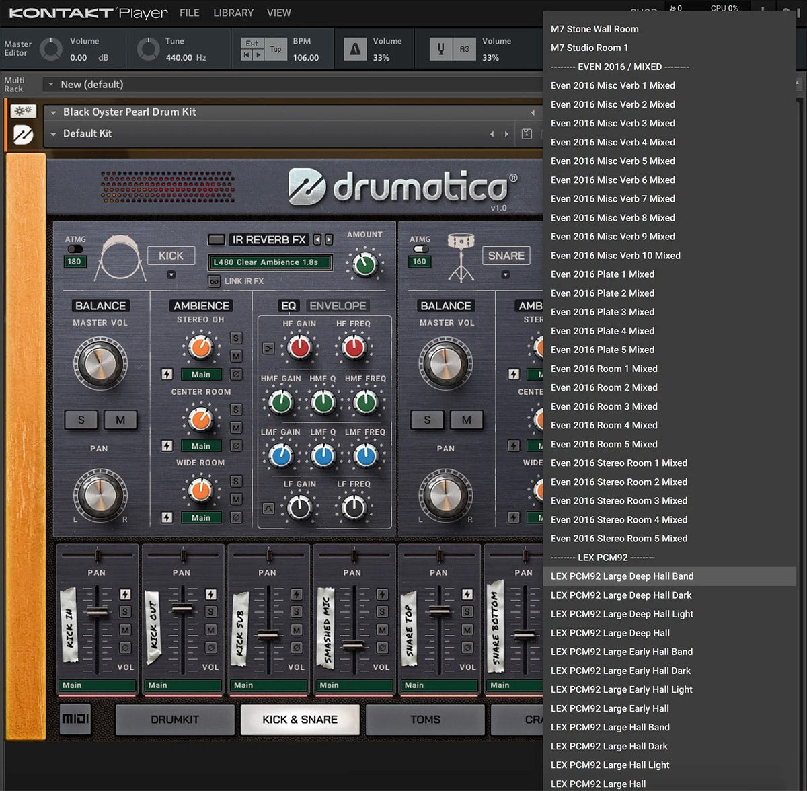Select previous IR Reverb FX preset arrow
Screen dimensions: 807x791
coord(317,239)
